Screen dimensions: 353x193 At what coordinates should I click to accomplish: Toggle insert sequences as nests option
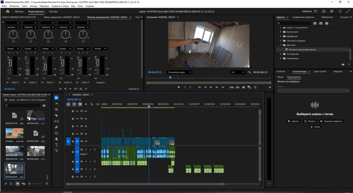click(x=69, y=104)
